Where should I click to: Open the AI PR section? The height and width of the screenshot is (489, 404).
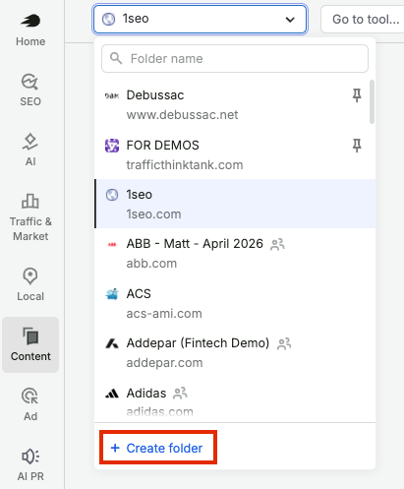point(30,464)
